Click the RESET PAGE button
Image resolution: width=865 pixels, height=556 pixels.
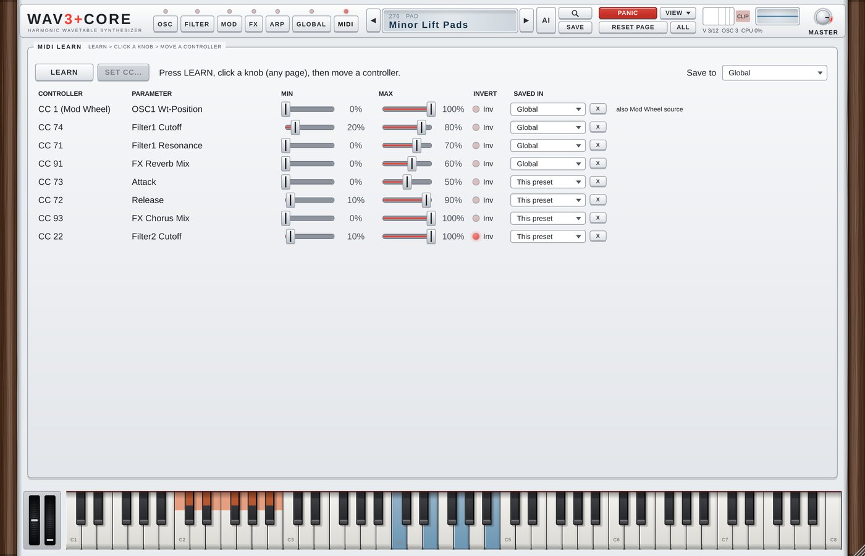[633, 27]
